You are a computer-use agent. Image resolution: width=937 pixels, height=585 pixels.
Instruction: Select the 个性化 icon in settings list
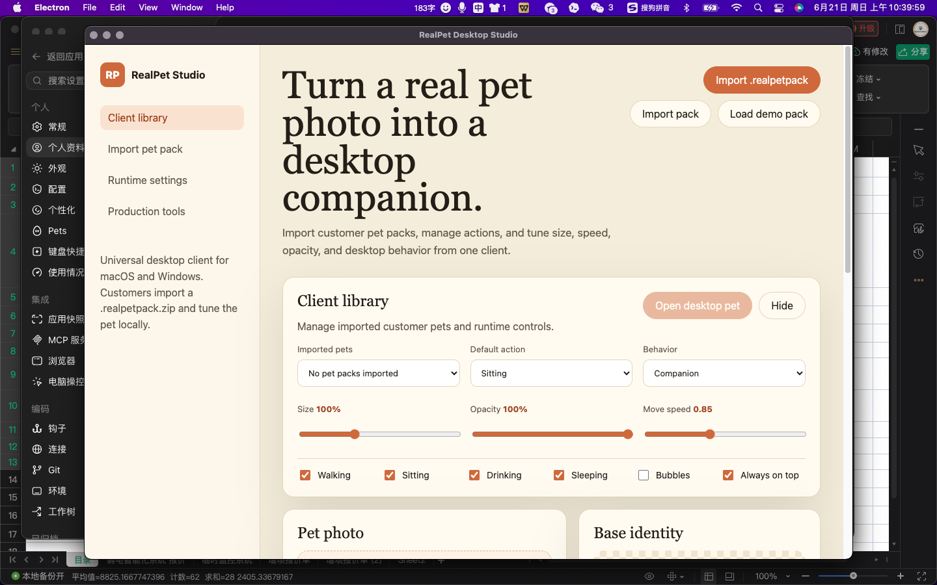(x=37, y=210)
